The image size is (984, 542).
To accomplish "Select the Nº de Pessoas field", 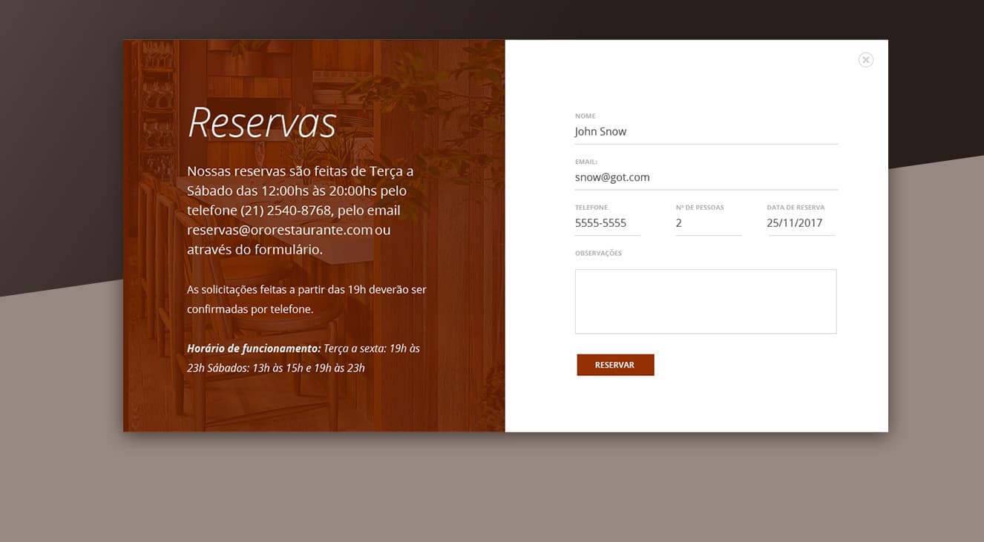I will [709, 223].
